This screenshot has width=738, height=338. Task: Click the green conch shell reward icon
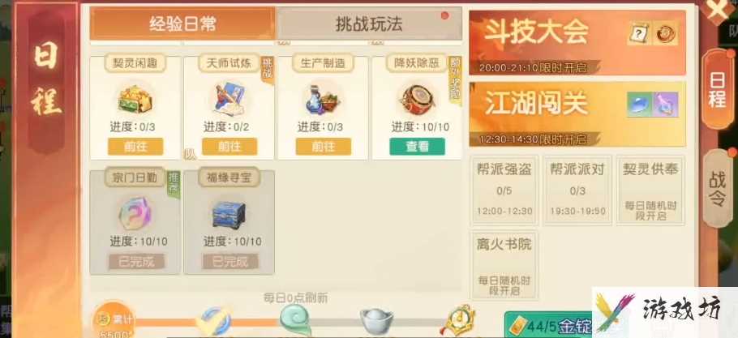295,319
